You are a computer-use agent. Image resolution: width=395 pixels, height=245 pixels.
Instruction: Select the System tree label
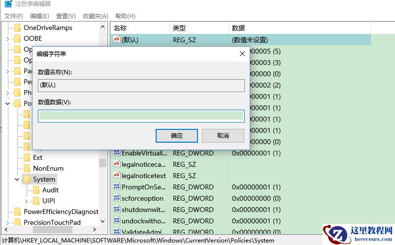44,180
